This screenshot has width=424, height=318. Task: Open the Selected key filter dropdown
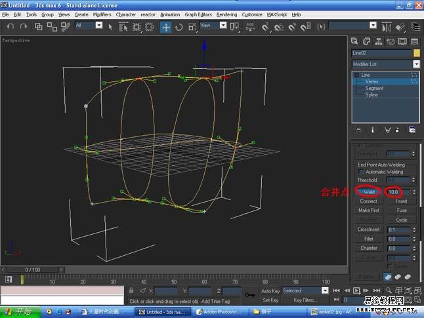pos(325,290)
